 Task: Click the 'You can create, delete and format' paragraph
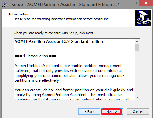coord(74,94)
